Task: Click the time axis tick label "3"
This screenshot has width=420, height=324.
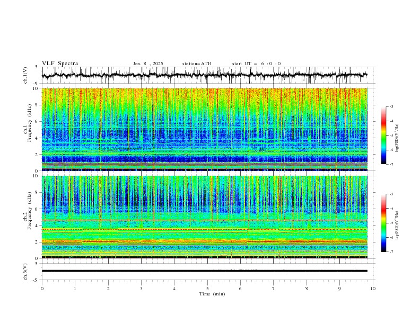Action: tap(141, 289)
